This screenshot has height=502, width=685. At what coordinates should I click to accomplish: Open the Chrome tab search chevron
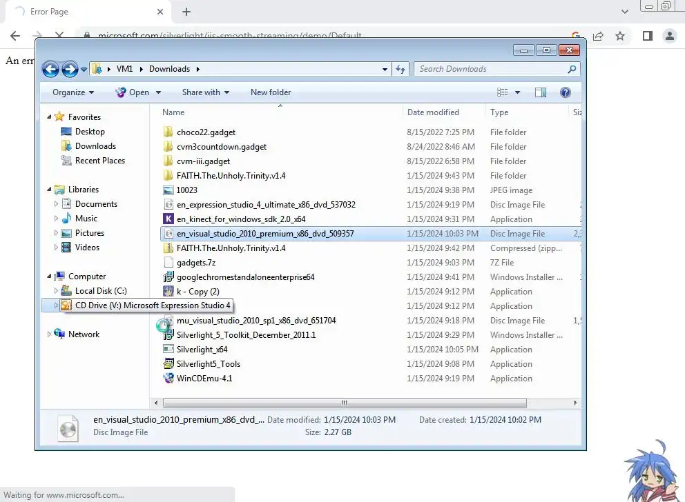(x=625, y=12)
